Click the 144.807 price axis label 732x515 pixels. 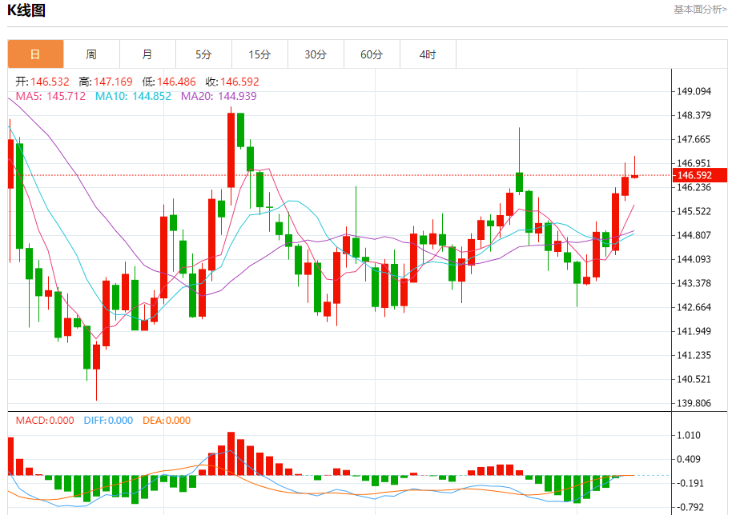[694, 235]
